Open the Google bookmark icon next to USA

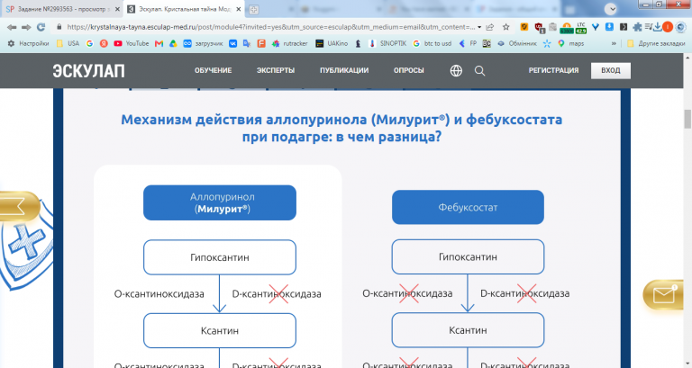(89, 43)
